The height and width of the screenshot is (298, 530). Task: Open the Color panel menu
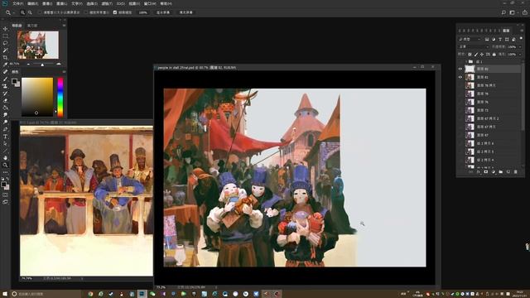64,72
